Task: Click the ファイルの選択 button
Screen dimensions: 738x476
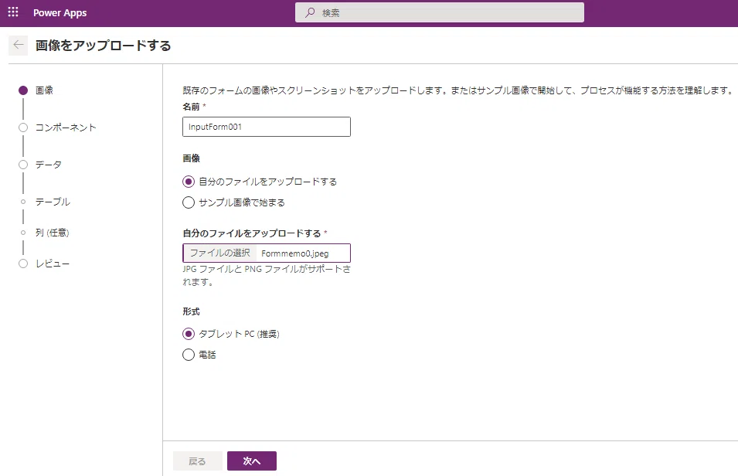Action: (219, 253)
